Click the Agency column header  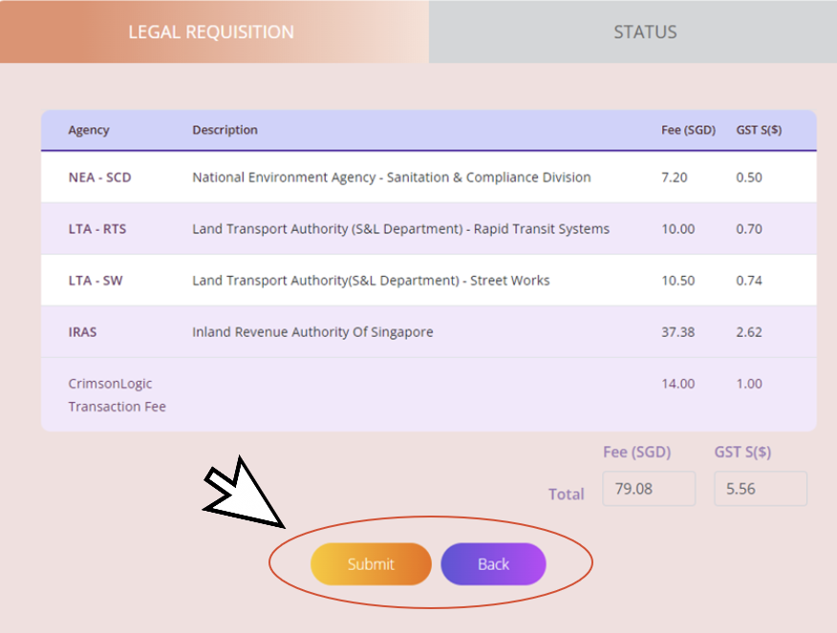click(x=89, y=130)
